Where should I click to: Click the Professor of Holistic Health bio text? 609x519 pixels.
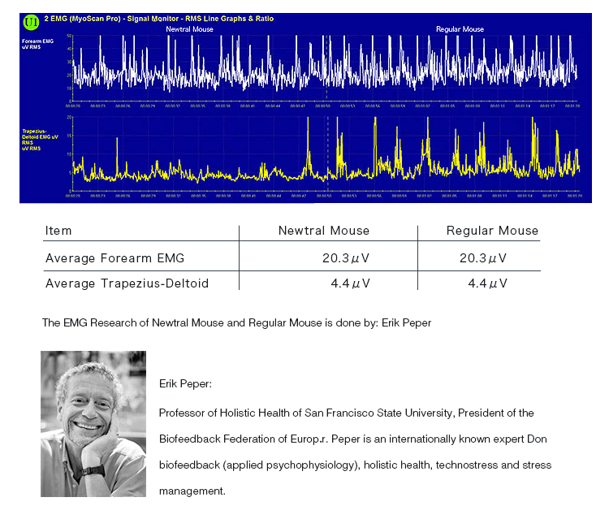[346, 413]
